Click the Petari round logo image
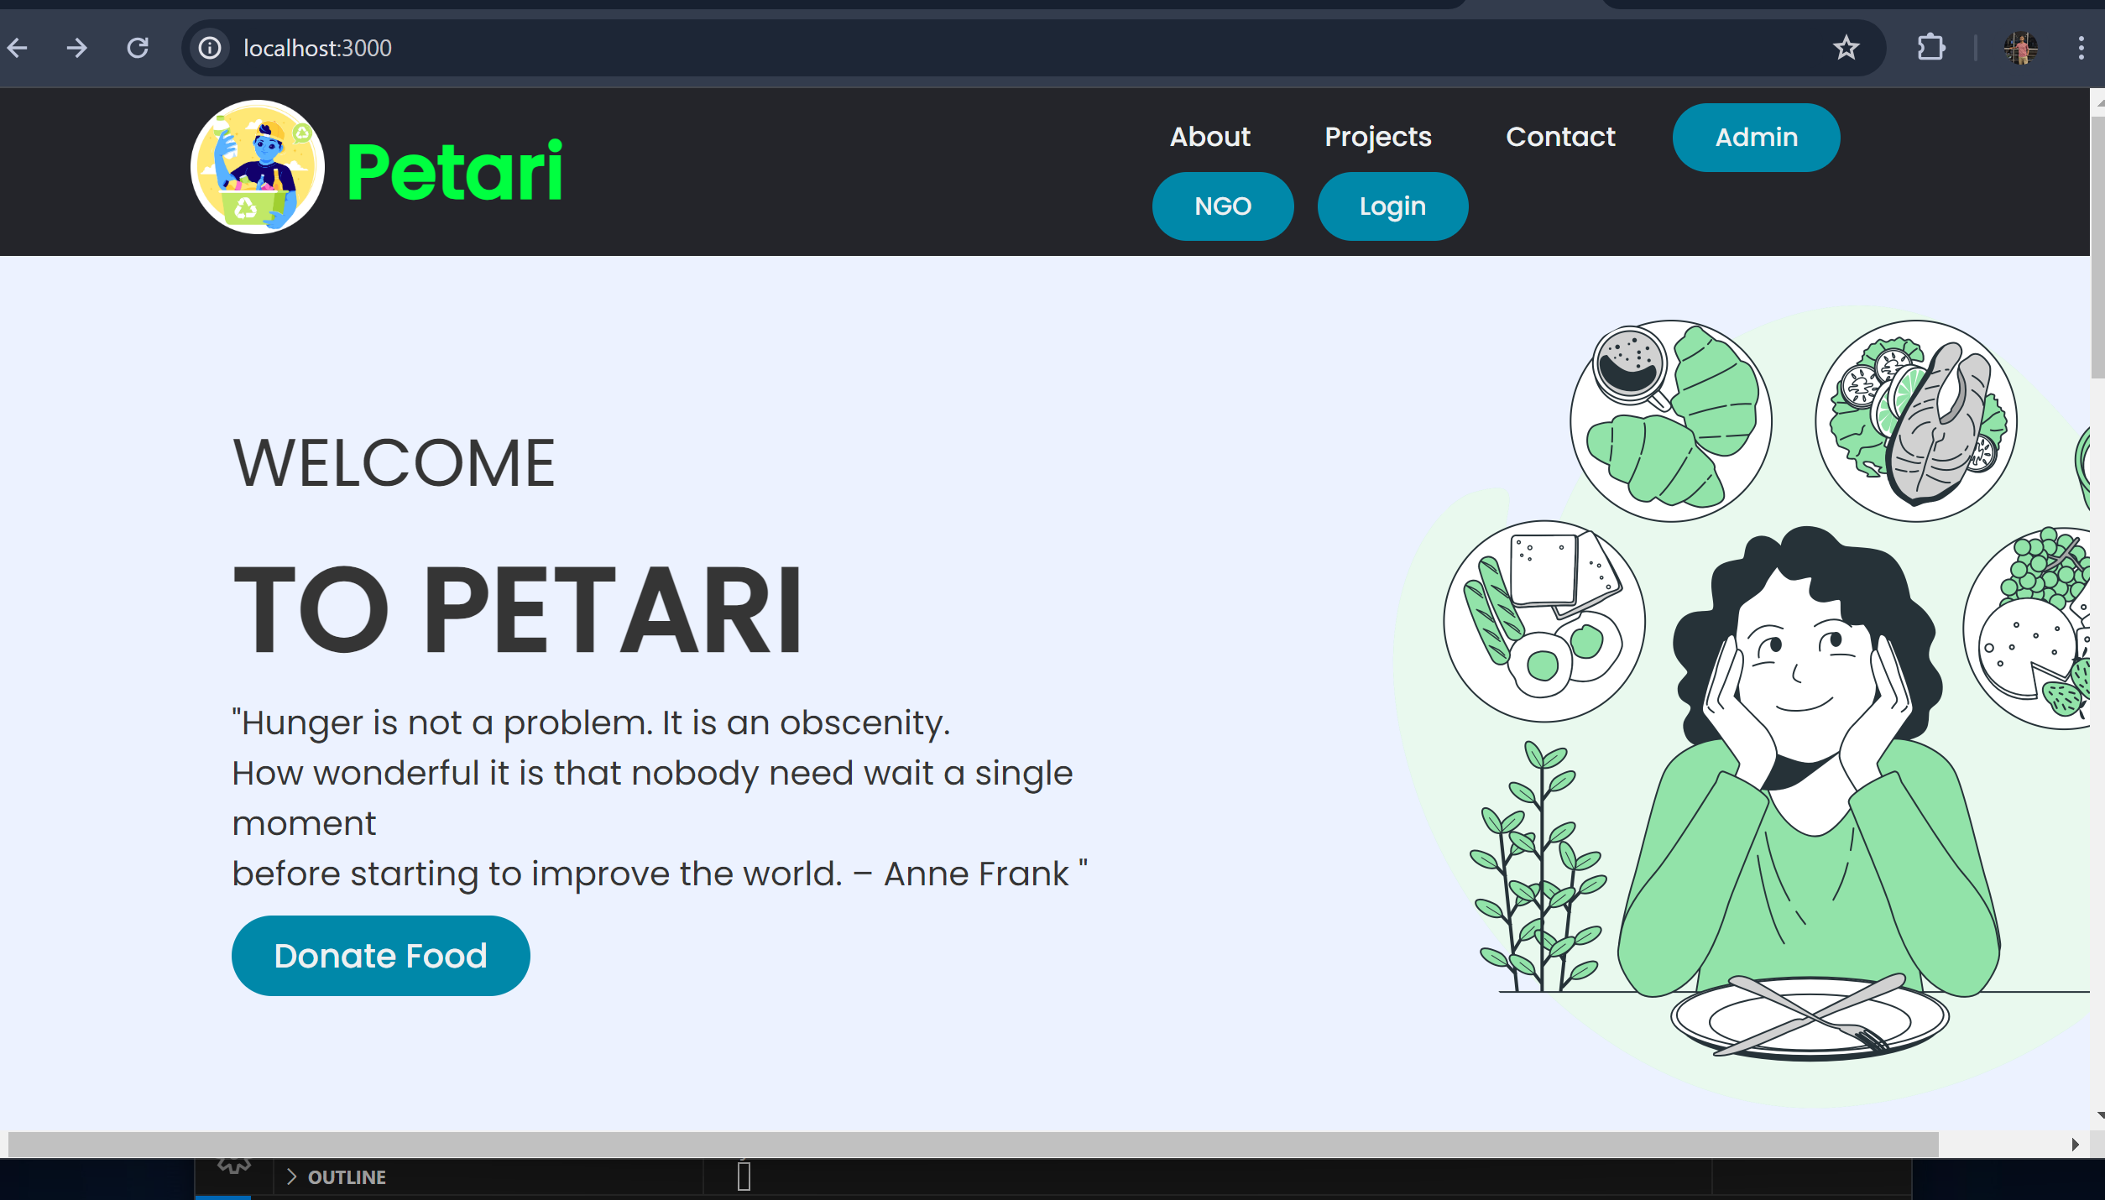Image resolution: width=2105 pixels, height=1200 pixels. (258, 167)
